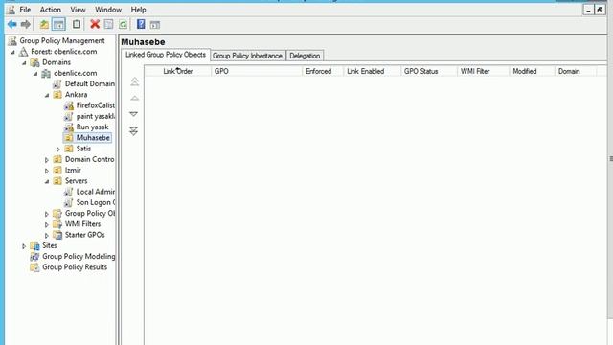Viewport: 613px width, 345px height.
Task: Collapse the Servers OU node
Action: tap(47, 181)
